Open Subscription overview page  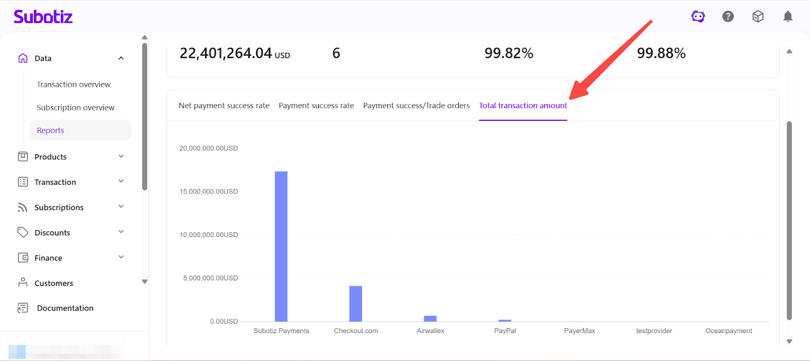(75, 108)
